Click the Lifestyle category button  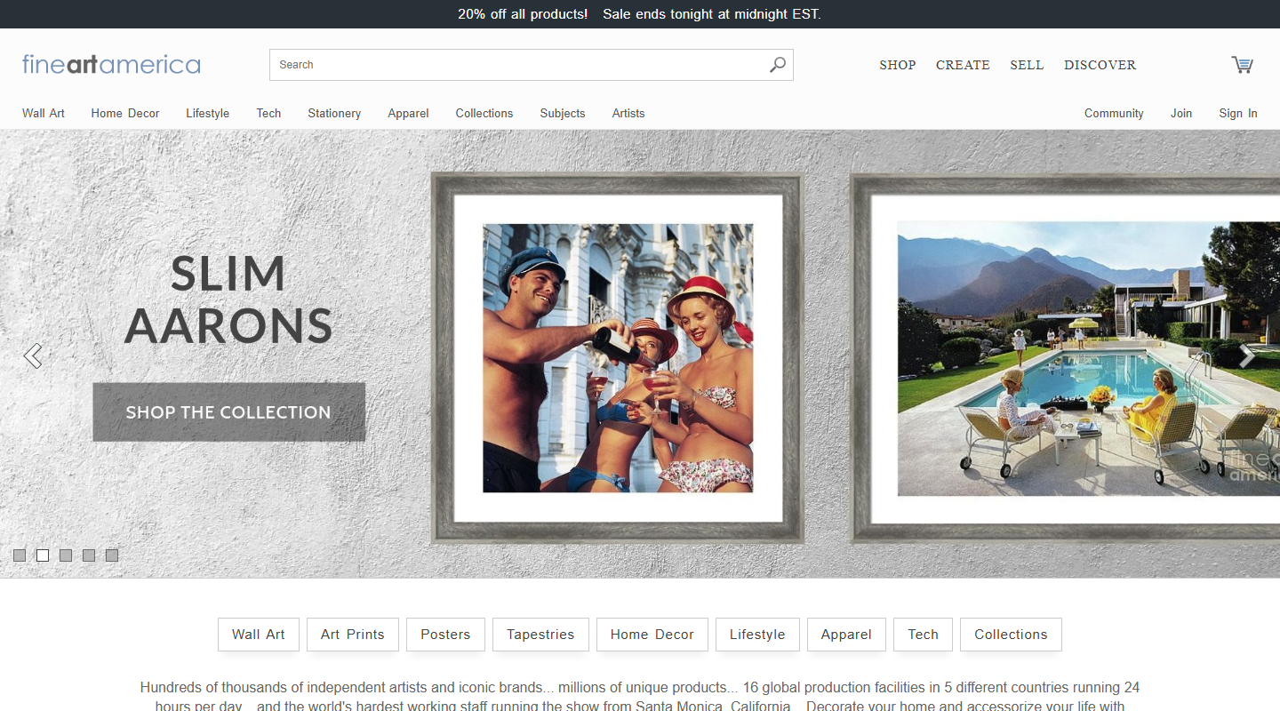(x=757, y=635)
